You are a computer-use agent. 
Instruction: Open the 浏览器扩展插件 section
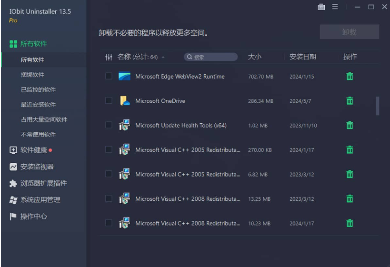click(43, 183)
